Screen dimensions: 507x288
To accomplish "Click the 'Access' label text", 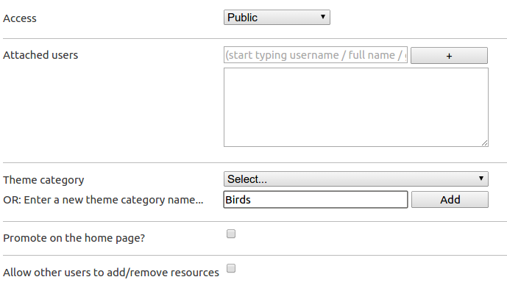I will 20,18.
